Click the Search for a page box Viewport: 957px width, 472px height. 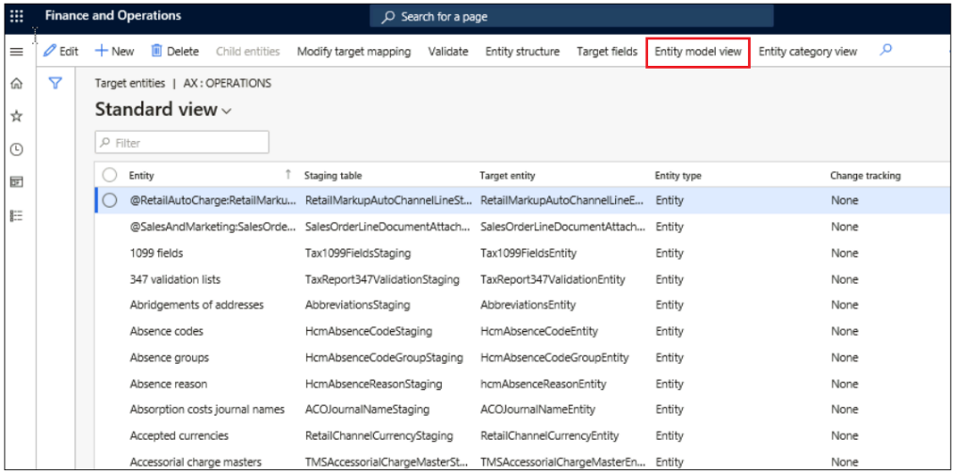tap(571, 16)
